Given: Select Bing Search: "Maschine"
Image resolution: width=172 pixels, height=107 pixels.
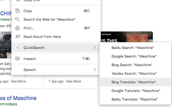Looking at the screenshot, I should tap(132, 65).
